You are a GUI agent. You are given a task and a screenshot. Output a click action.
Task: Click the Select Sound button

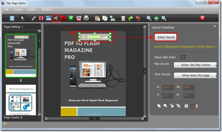(x=166, y=37)
